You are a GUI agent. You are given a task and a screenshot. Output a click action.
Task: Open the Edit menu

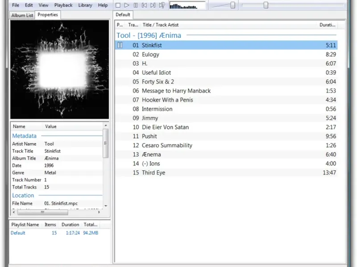pyautogui.click(x=29, y=5)
